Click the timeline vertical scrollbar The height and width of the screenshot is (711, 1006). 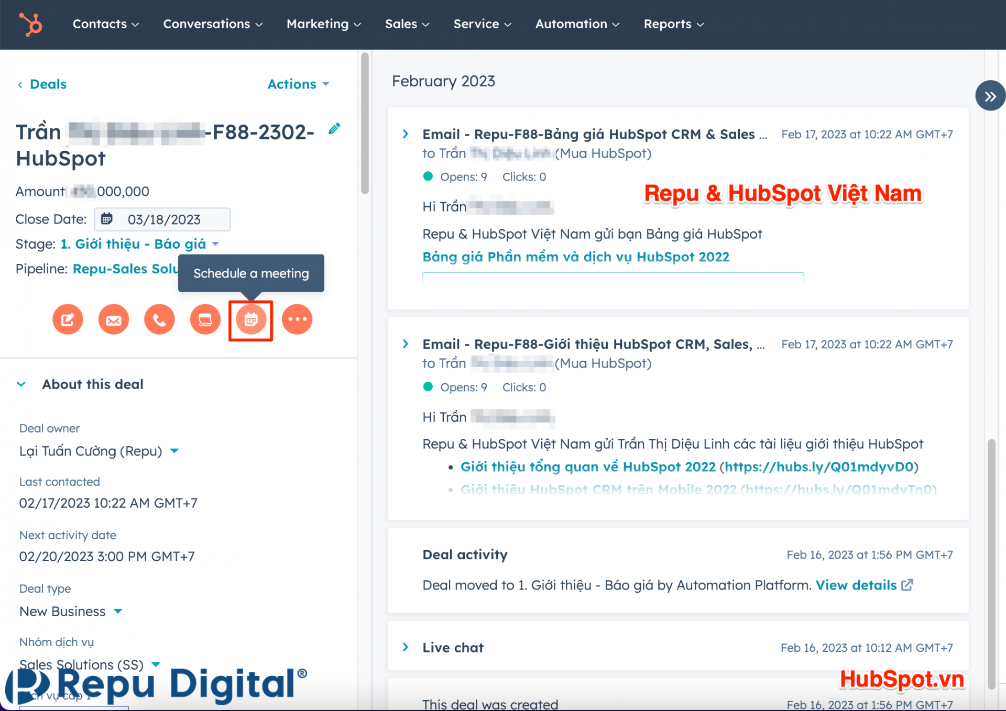tap(991, 564)
